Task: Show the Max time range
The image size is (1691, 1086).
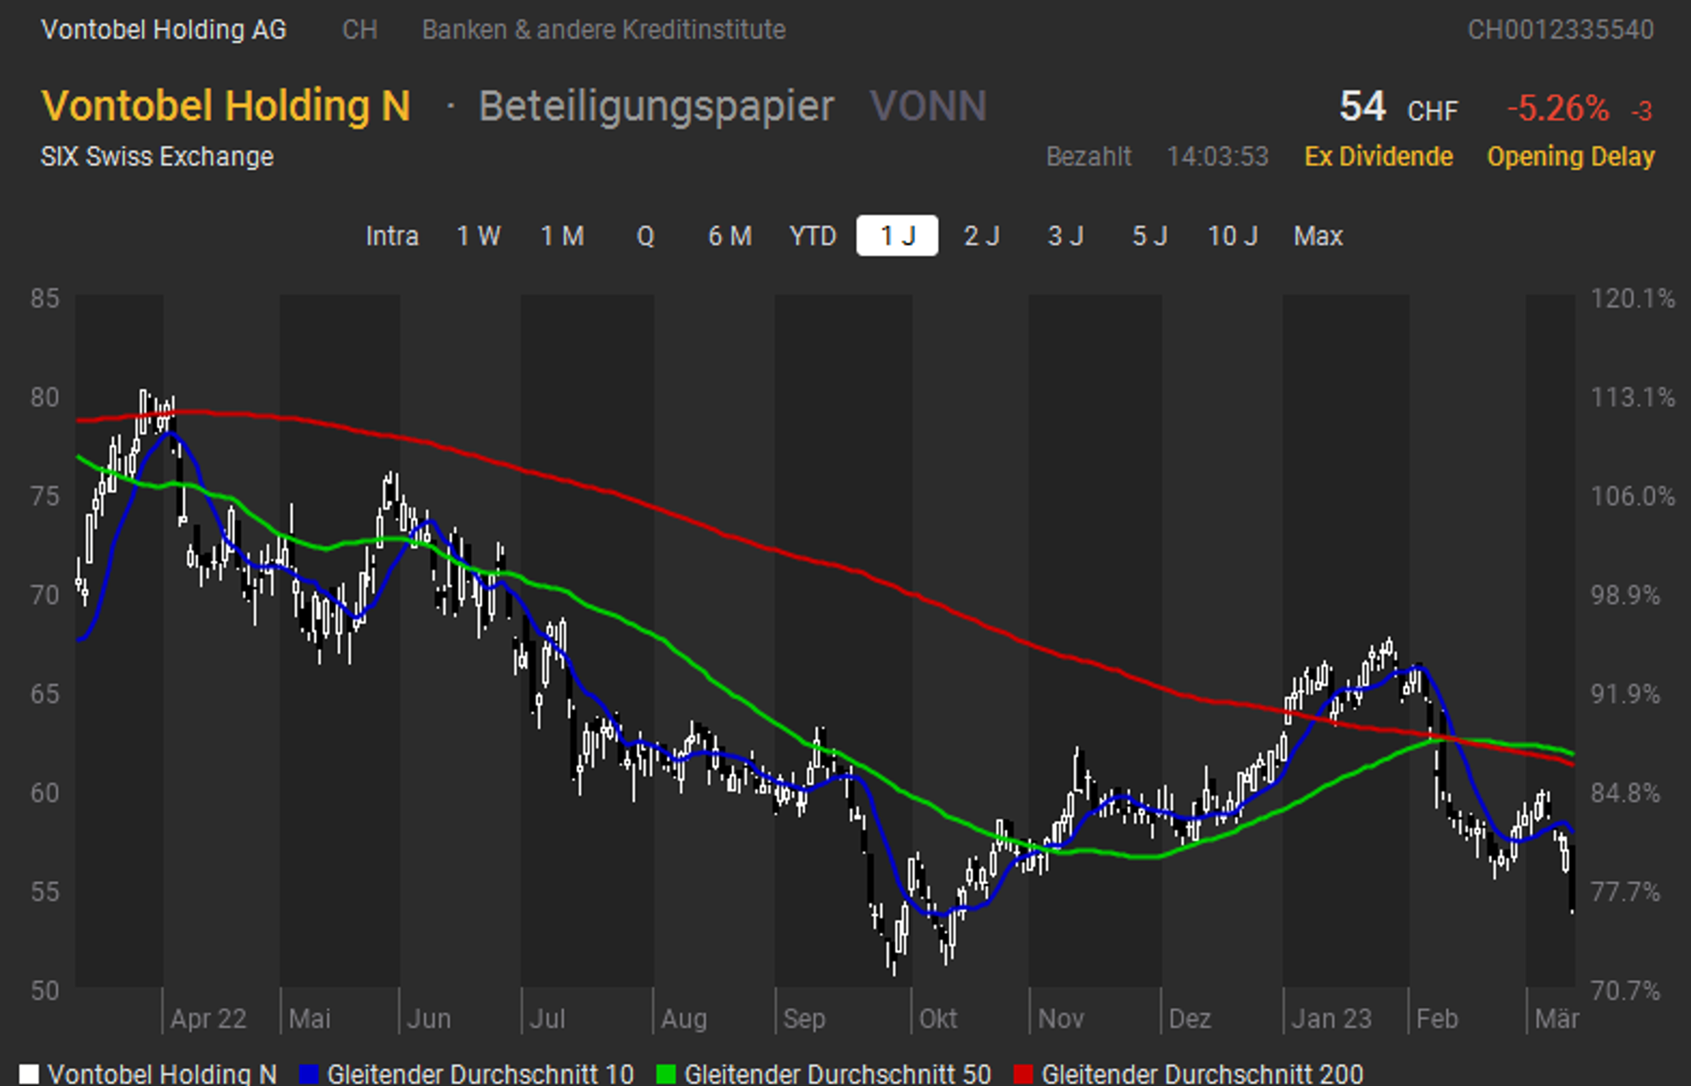Action: [1318, 235]
